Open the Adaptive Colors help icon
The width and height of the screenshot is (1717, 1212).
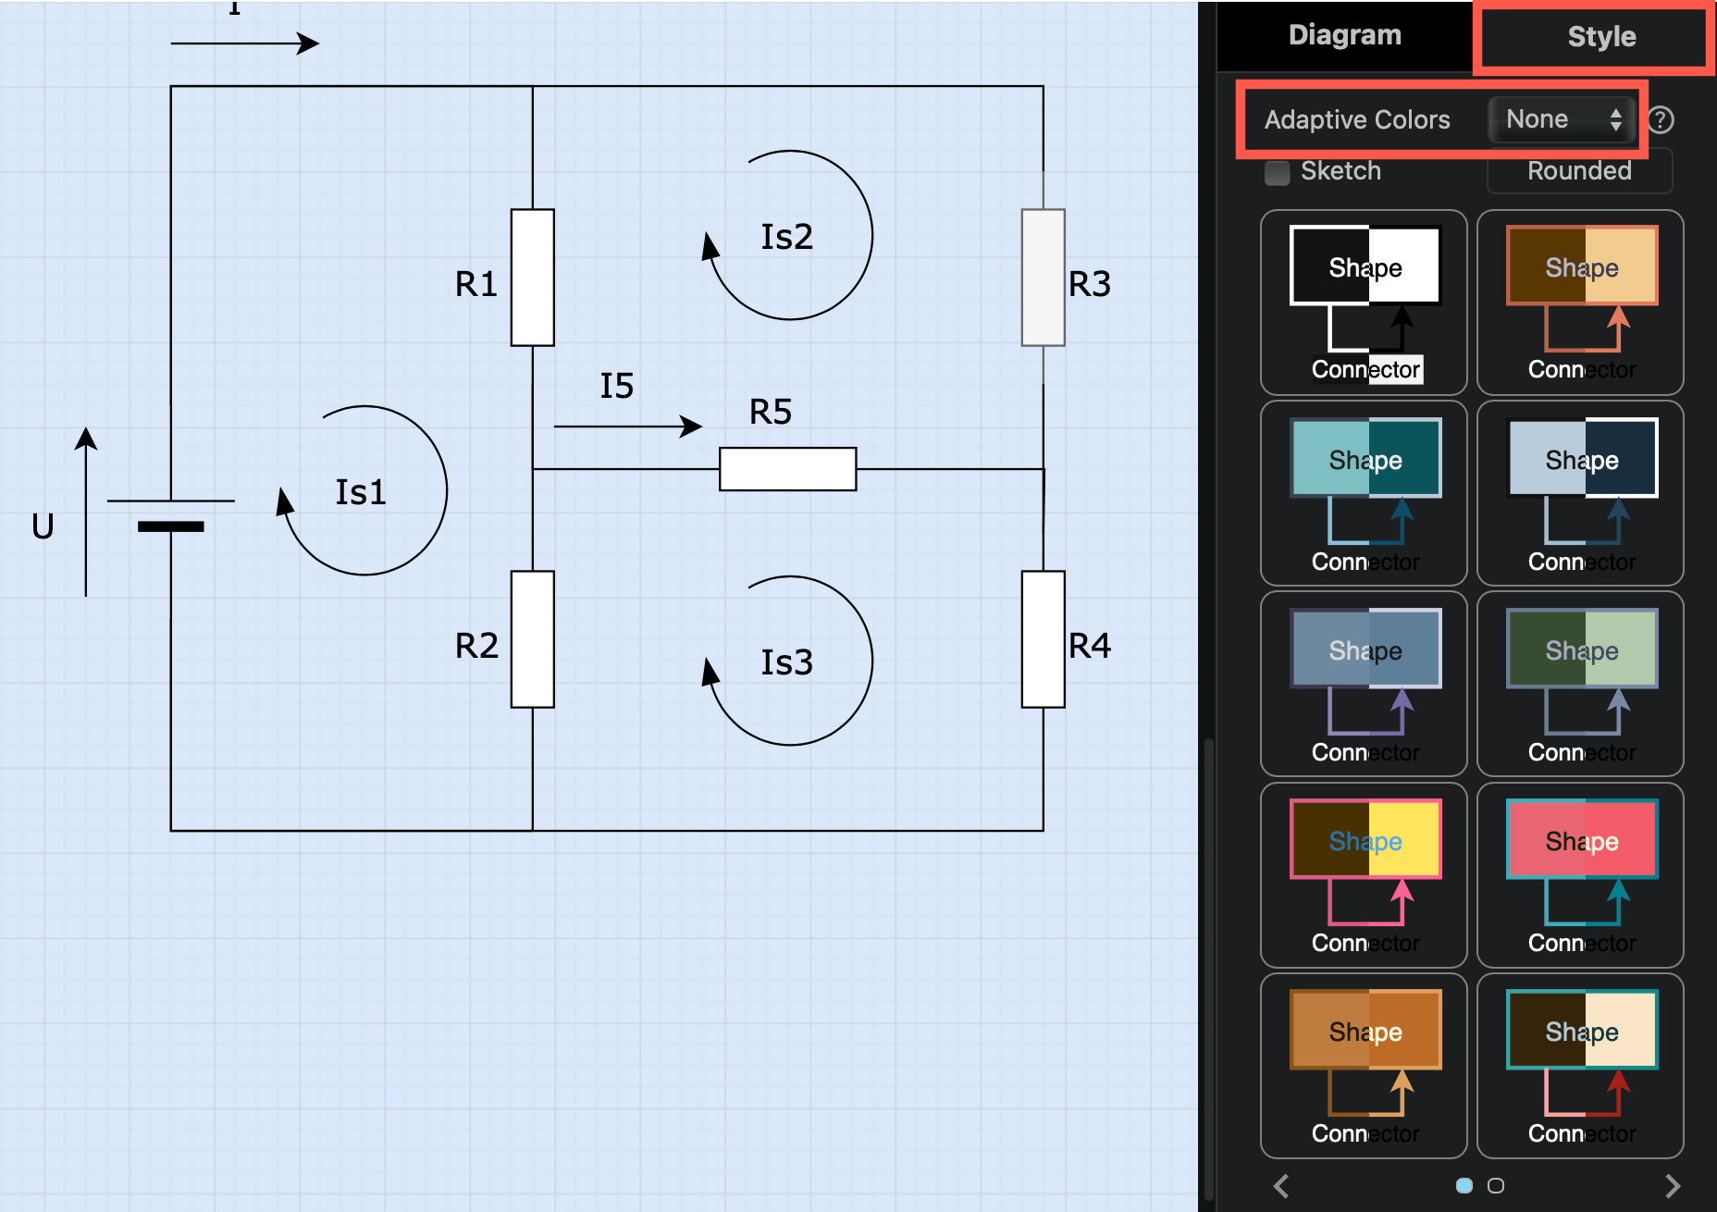[x=1661, y=118]
